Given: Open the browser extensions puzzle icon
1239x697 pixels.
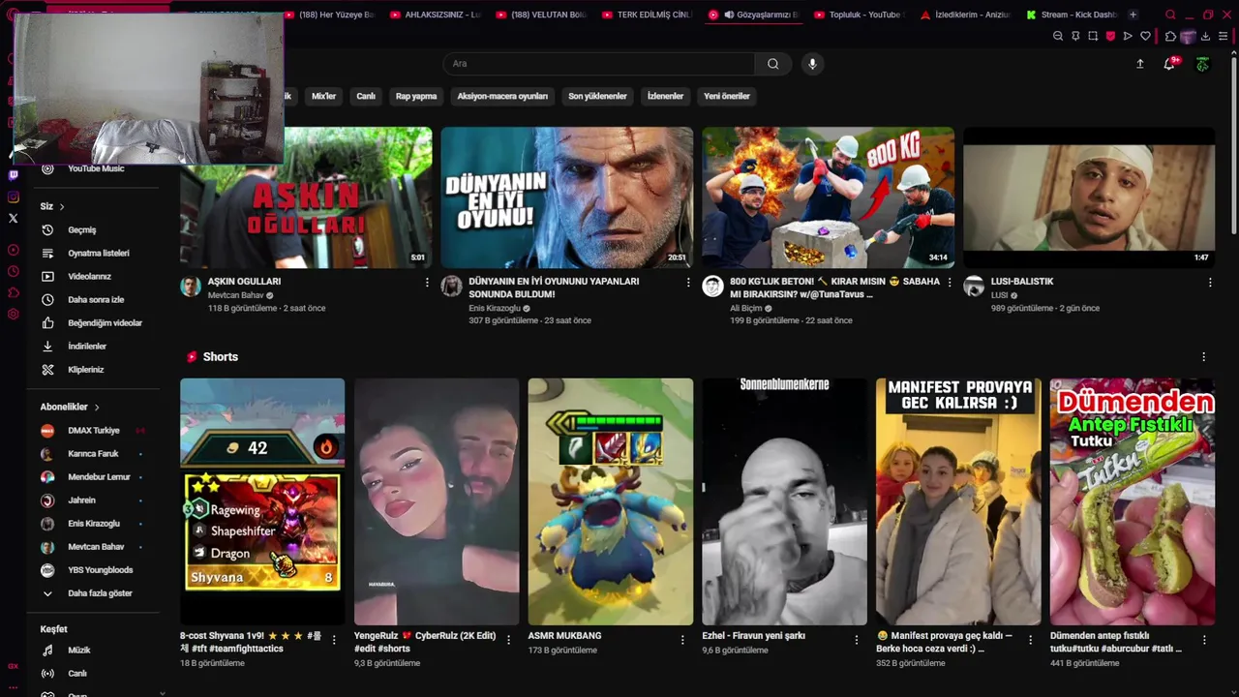Looking at the screenshot, I should click(x=1170, y=36).
